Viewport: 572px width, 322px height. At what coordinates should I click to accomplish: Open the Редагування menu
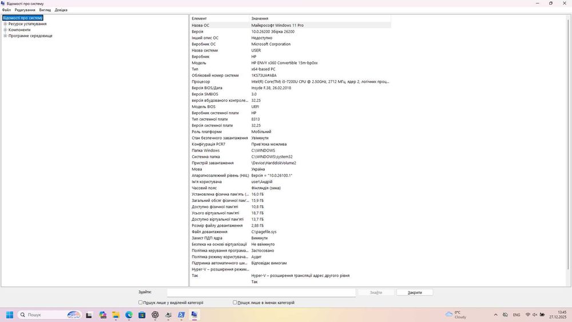[x=25, y=10]
